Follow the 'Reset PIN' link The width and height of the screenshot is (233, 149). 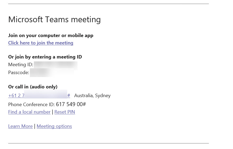coord(65,112)
